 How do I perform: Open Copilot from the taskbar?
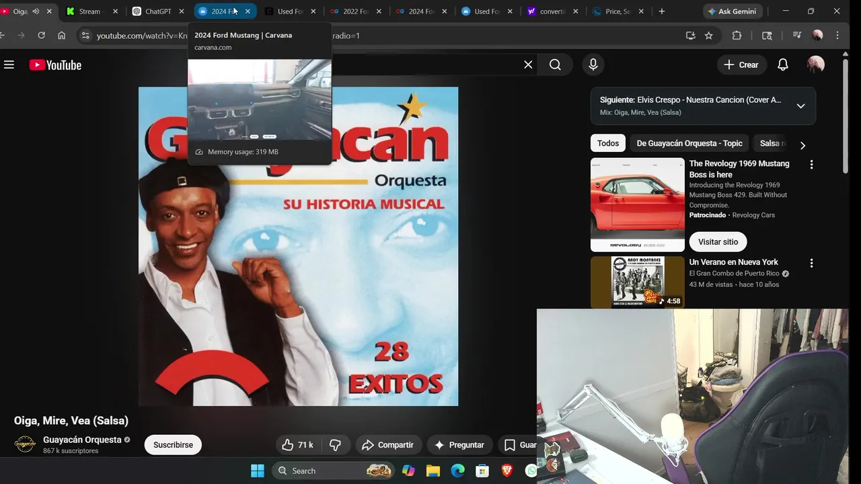click(408, 471)
